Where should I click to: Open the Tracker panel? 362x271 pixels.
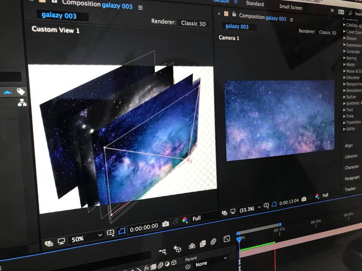coord(350,189)
